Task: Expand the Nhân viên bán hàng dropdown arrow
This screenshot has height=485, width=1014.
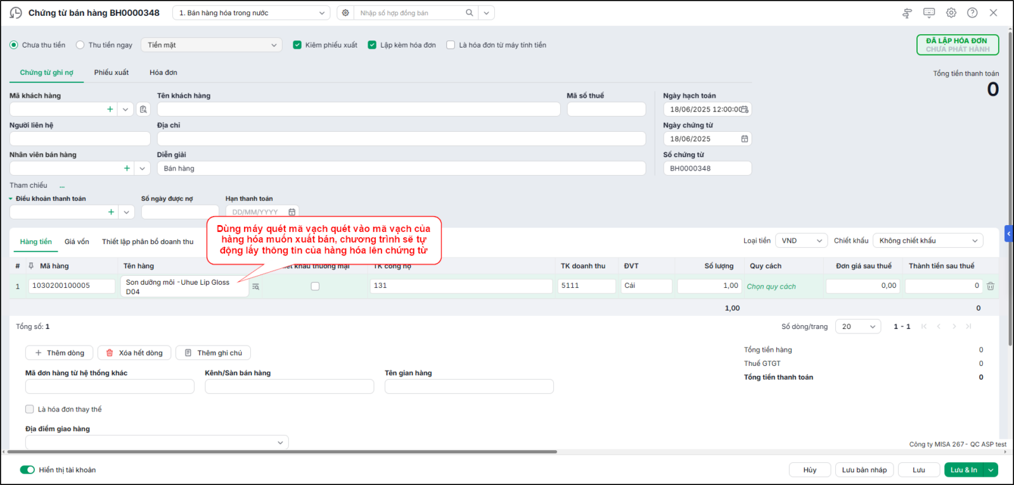Action: point(143,168)
